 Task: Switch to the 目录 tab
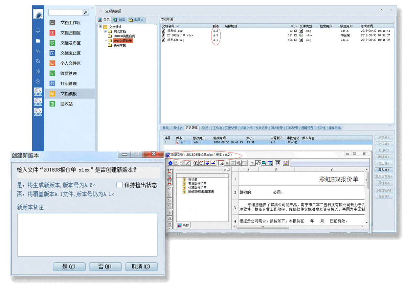(x=104, y=20)
